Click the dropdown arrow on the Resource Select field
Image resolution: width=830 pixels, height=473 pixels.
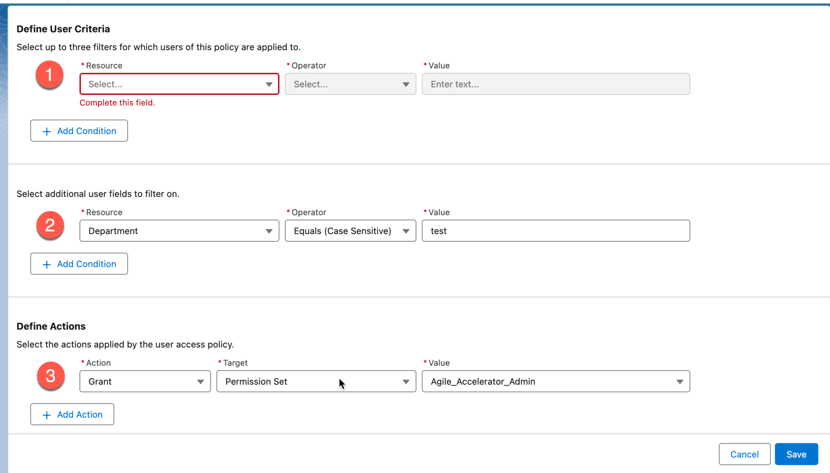coord(269,84)
